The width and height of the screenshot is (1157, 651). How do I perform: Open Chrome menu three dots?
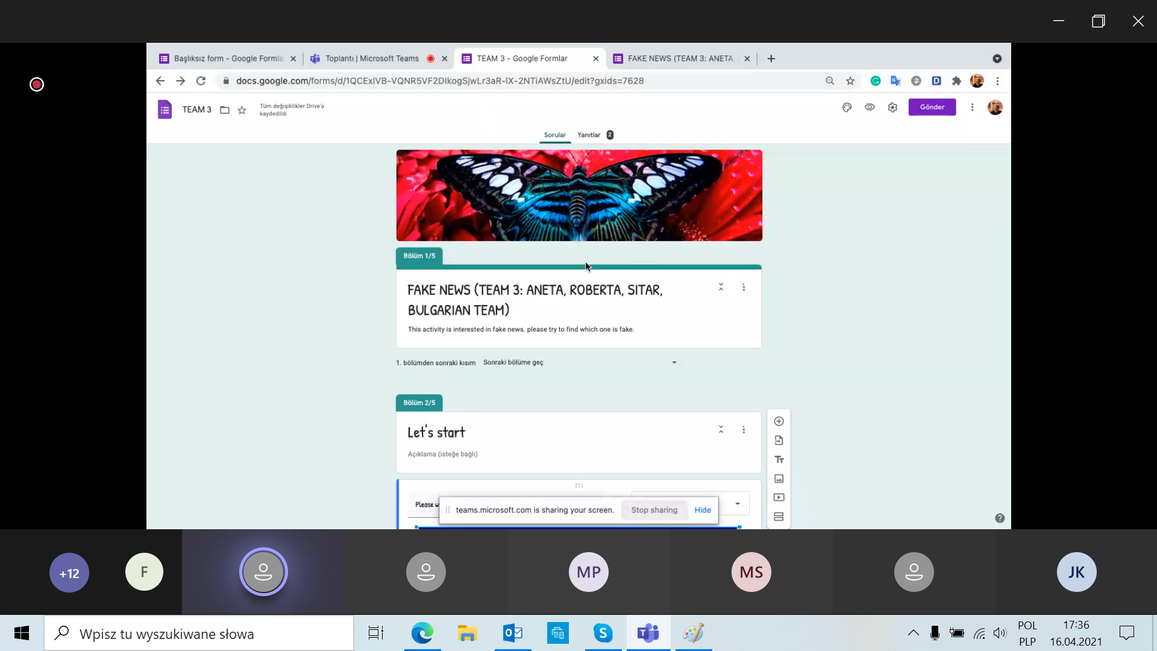997,81
